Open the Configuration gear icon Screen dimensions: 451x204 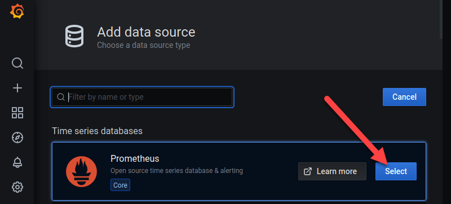click(x=17, y=187)
